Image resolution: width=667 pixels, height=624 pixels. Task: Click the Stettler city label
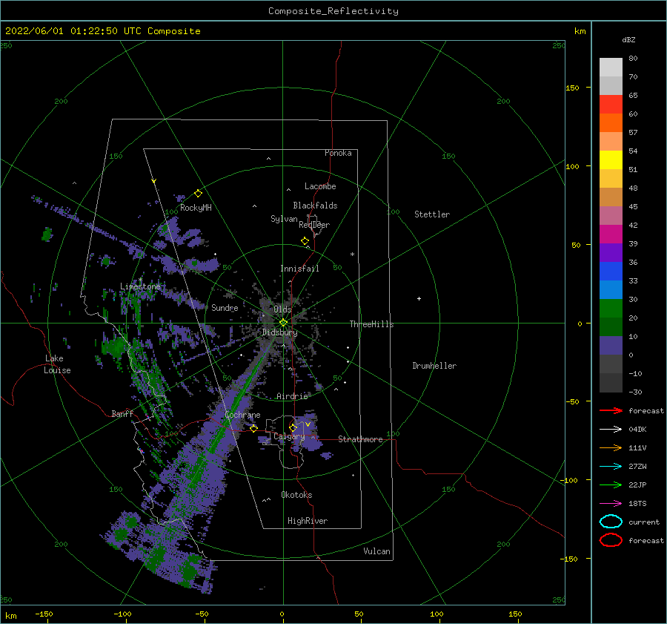pyautogui.click(x=432, y=214)
